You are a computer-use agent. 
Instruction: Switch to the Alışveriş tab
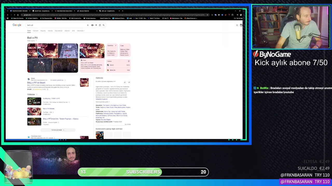coord(43,31)
